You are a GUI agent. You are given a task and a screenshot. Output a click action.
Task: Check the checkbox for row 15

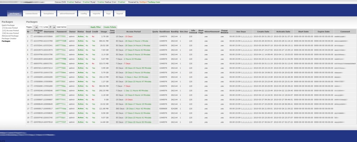32,100
